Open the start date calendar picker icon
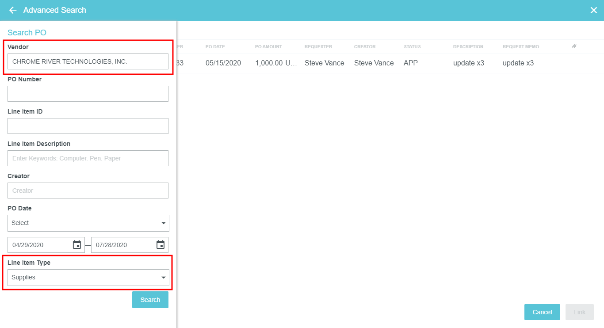Screen dimensions: 604x328 pos(77,245)
